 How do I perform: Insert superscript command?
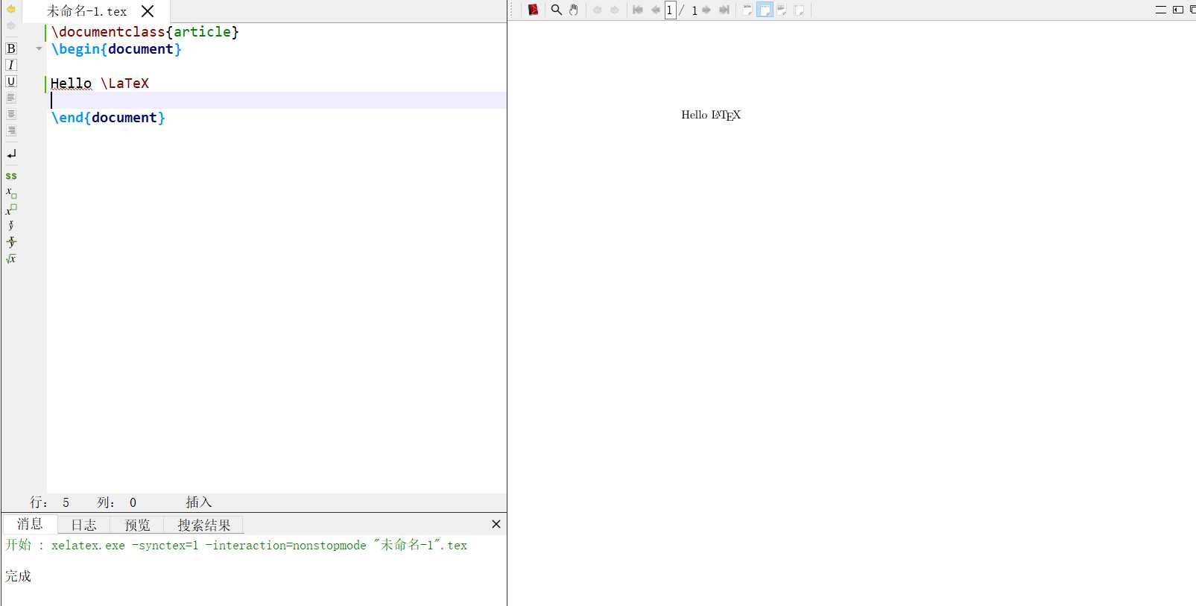11,209
